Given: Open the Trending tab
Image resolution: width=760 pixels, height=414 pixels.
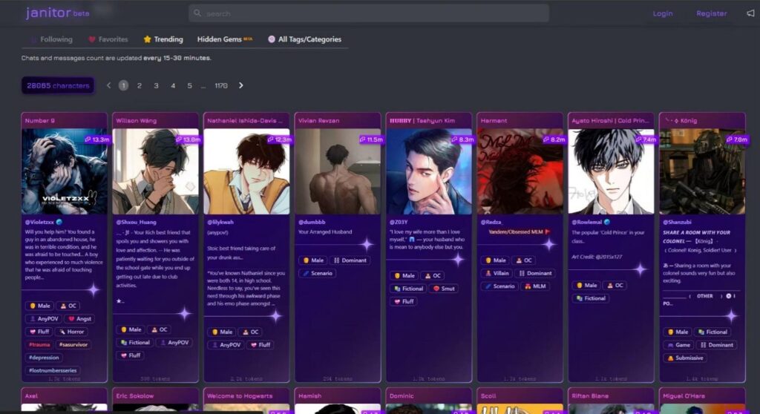Looking at the screenshot, I should coord(163,39).
